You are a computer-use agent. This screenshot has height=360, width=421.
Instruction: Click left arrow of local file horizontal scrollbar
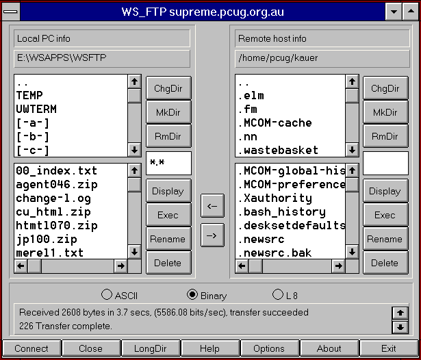tap(21, 266)
